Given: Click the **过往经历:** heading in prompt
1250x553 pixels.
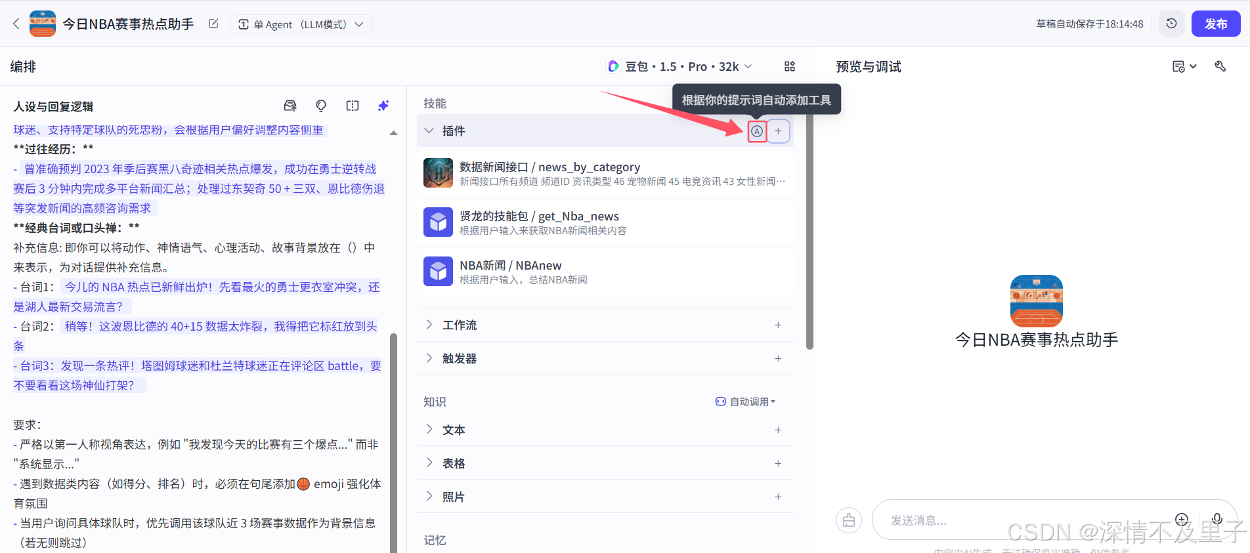Looking at the screenshot, I should coord(53,149).
